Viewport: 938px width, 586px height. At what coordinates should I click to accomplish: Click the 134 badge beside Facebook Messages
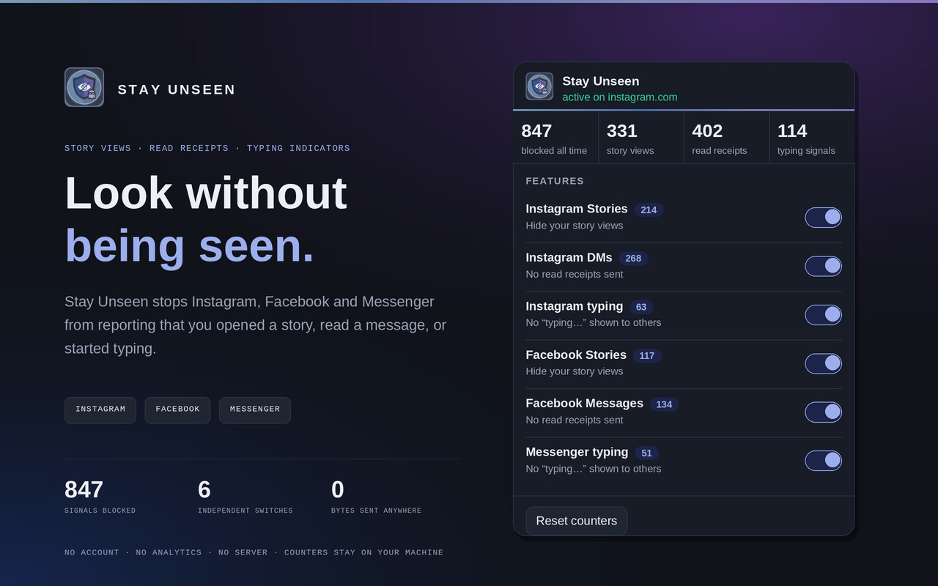[x=664, y=404]
